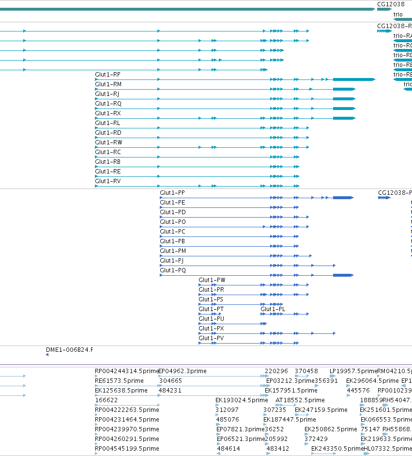Click the purple DME1-006B24.F arrow marker

pyautogui.click(x=47, y=355)
